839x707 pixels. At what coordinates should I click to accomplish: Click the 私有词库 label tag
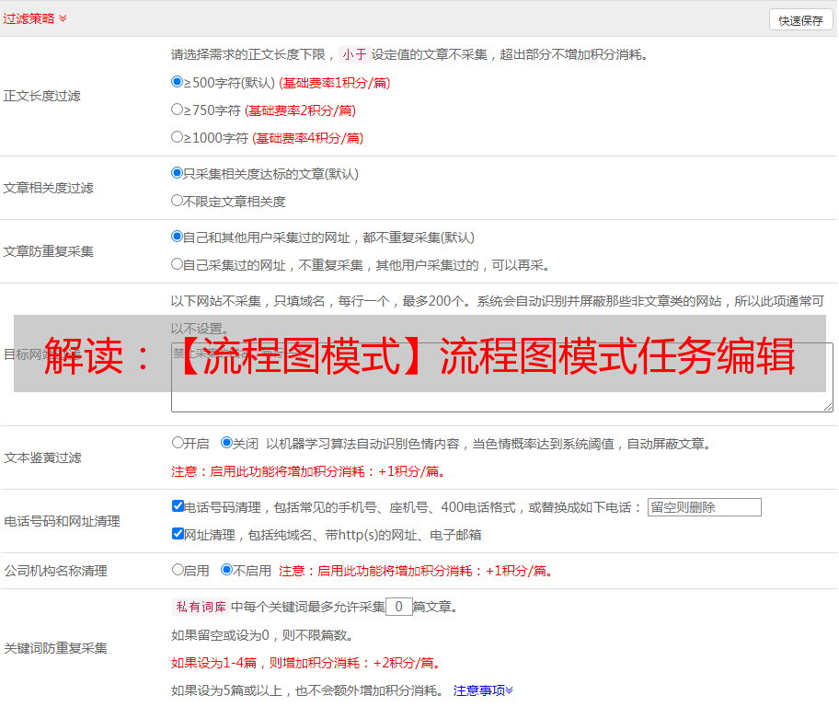coord(199,607)
